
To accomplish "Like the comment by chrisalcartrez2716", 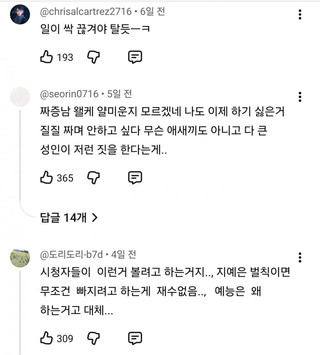I will tap(46, 57).
